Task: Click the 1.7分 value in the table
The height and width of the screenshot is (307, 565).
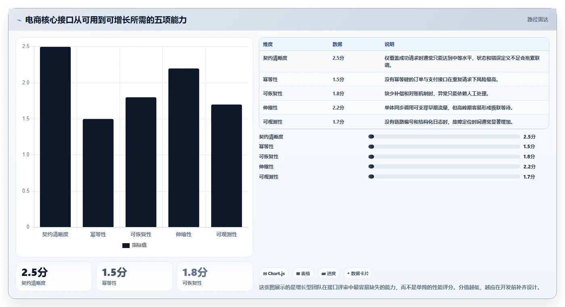Action: pyautogui.click(x=338, y=122)
